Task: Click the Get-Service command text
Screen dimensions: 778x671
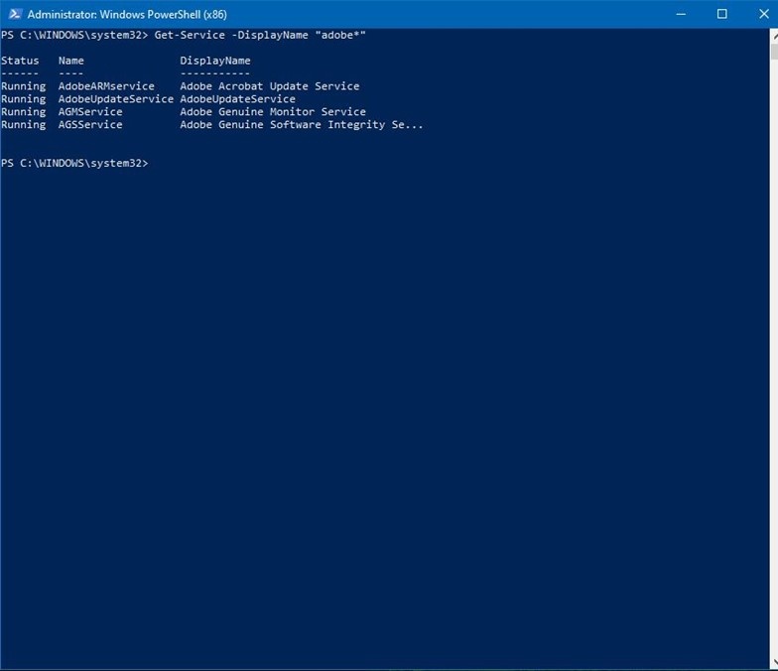Action: coord(190,35)
